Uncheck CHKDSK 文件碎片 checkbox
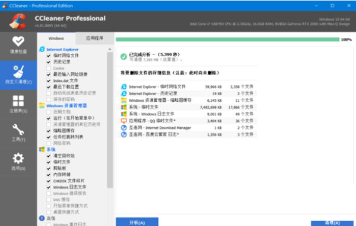Viewport: 356px width, 226px height. click(49, 181)
